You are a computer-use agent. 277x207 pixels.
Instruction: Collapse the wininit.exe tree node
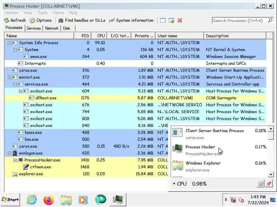[10, 77]
